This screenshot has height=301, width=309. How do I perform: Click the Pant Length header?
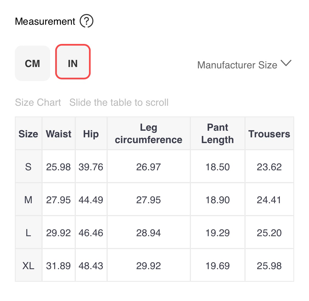pyautogui.click(x=218, y=134)
